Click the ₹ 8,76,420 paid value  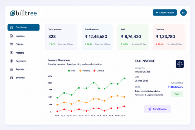coord(131,37)
